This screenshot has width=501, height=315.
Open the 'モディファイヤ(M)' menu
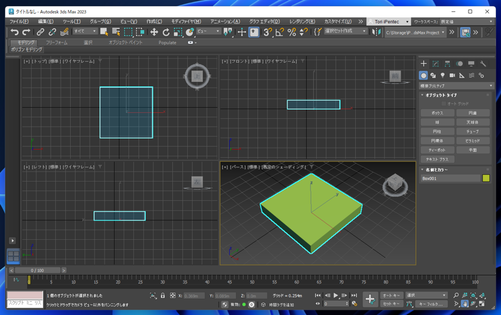coord(186,21)
